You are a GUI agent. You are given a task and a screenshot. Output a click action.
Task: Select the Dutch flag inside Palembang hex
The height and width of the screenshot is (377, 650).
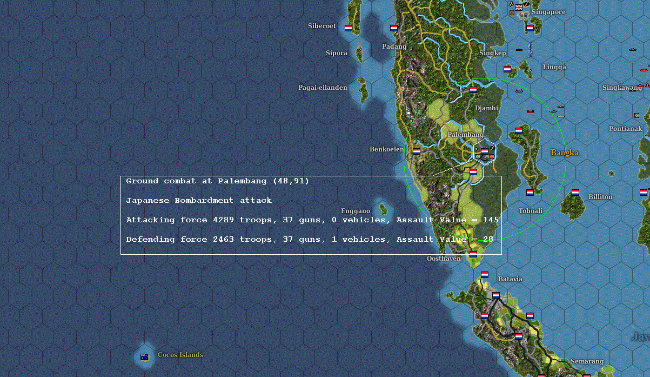click(485, 151)
